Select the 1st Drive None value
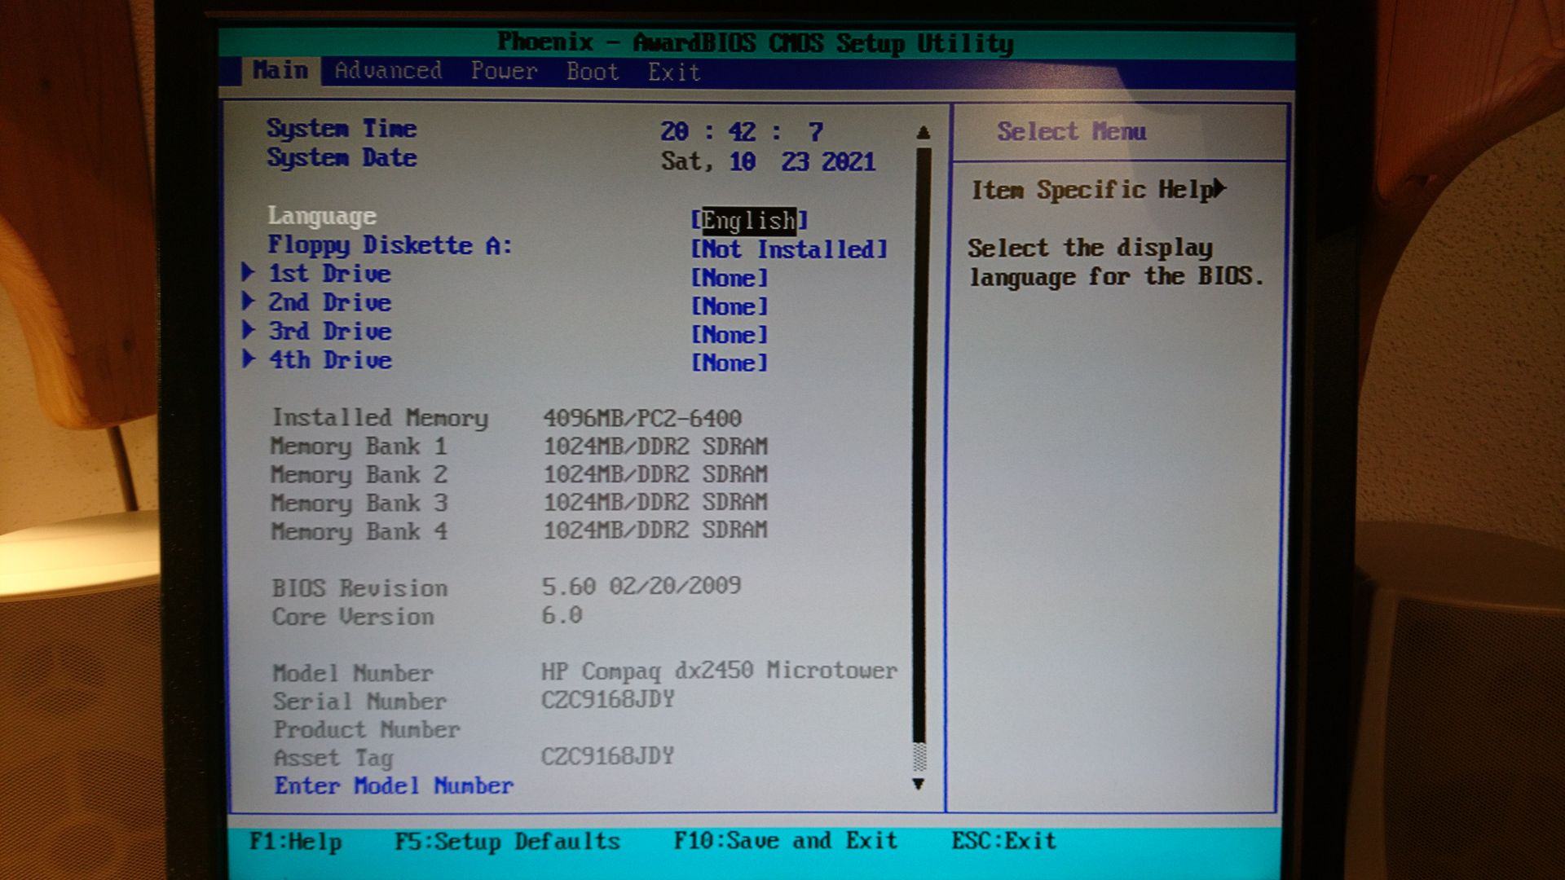The width and height of the screenshot is (1565, 880). coord(729,278)
